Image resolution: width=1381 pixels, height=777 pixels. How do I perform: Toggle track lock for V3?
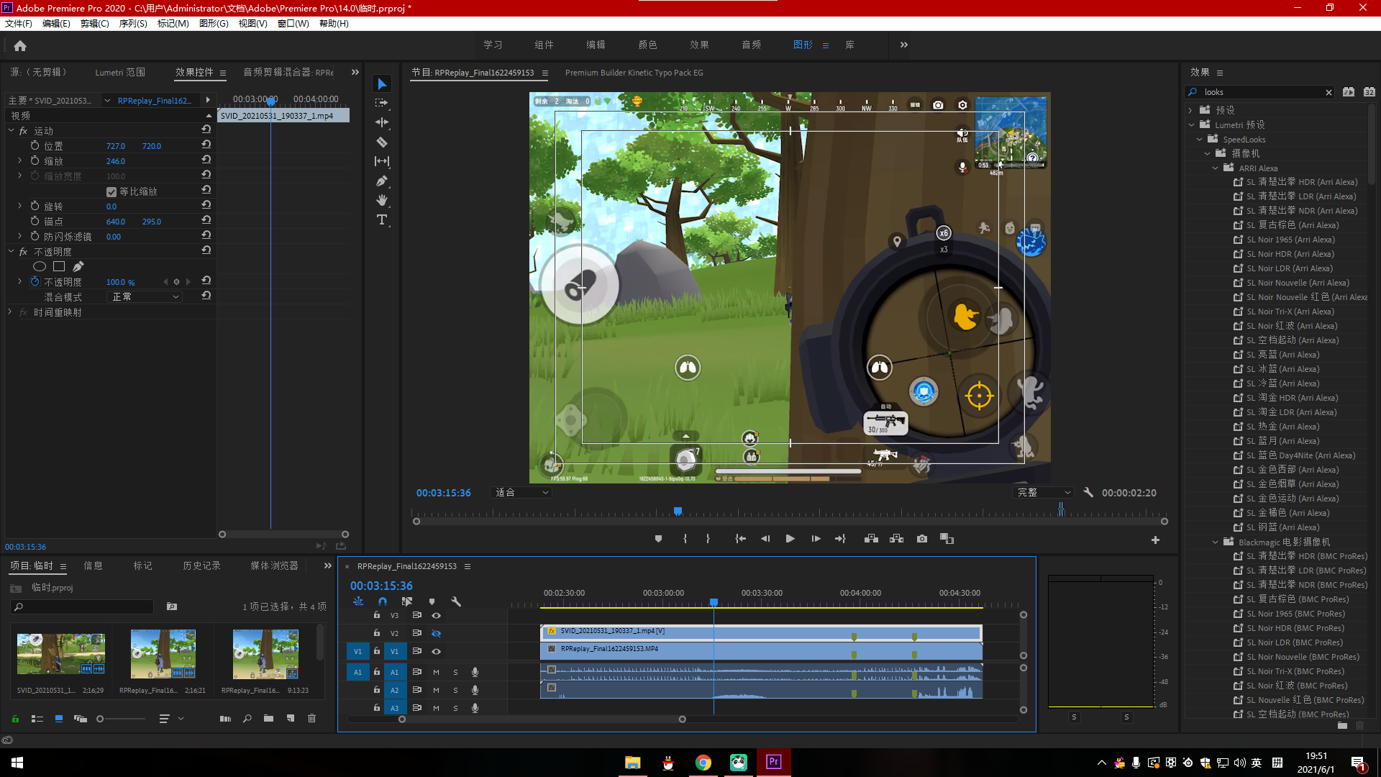pyautogui.click(x=376, y=615)
